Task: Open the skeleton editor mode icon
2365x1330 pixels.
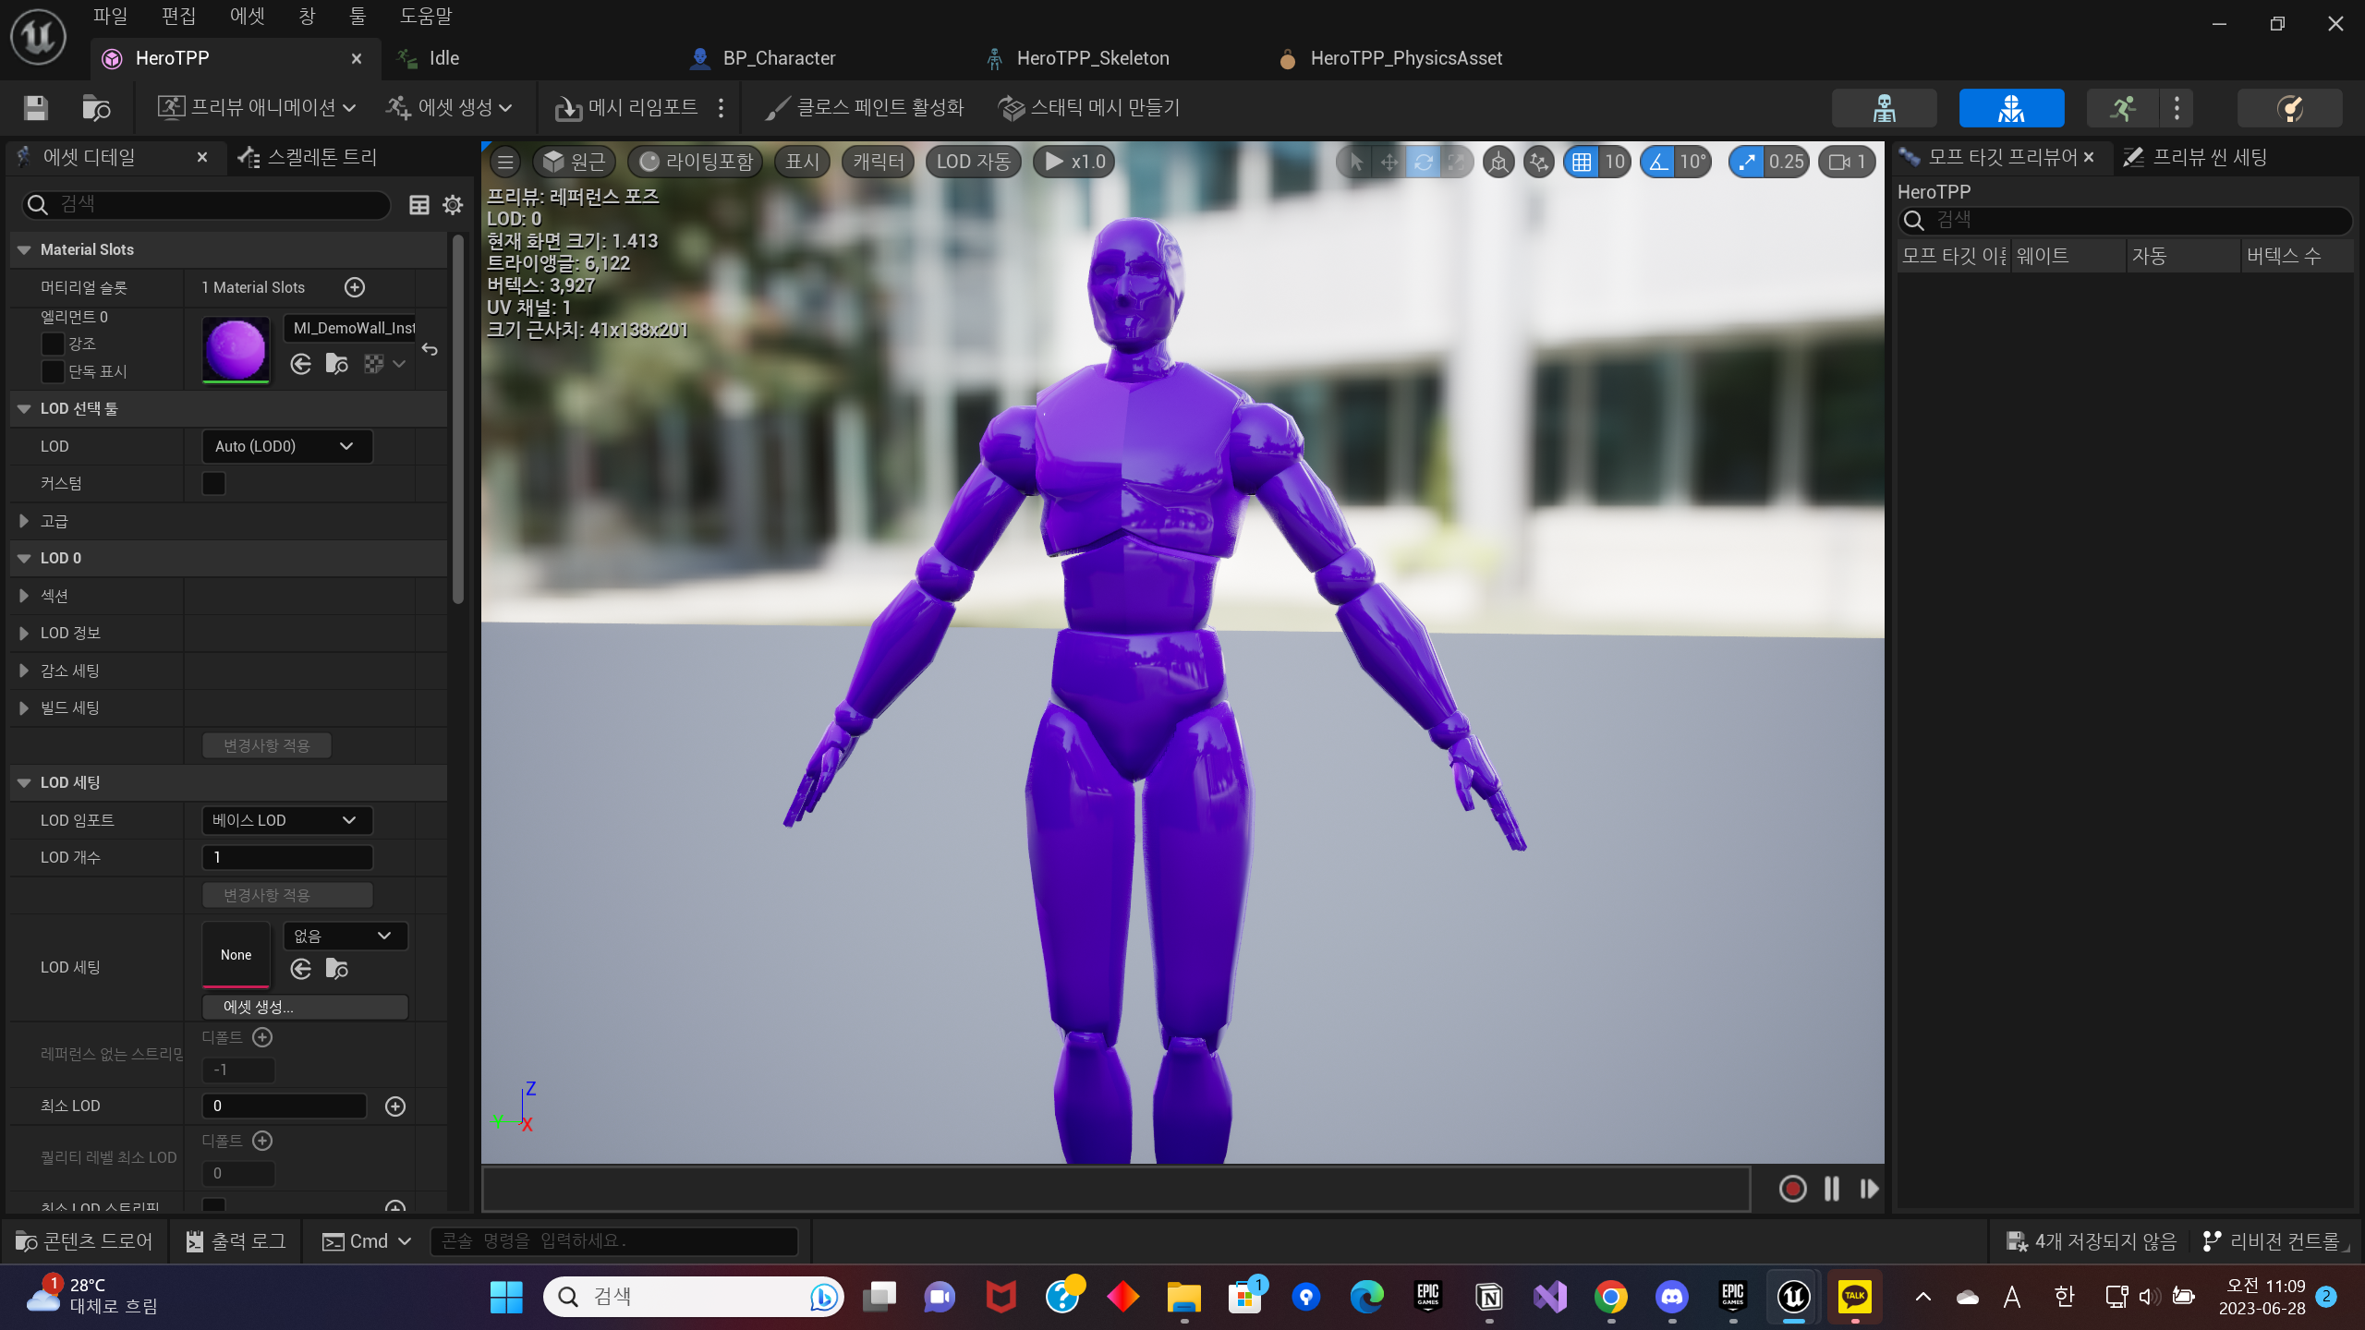Action: (x=1884, y=108)
